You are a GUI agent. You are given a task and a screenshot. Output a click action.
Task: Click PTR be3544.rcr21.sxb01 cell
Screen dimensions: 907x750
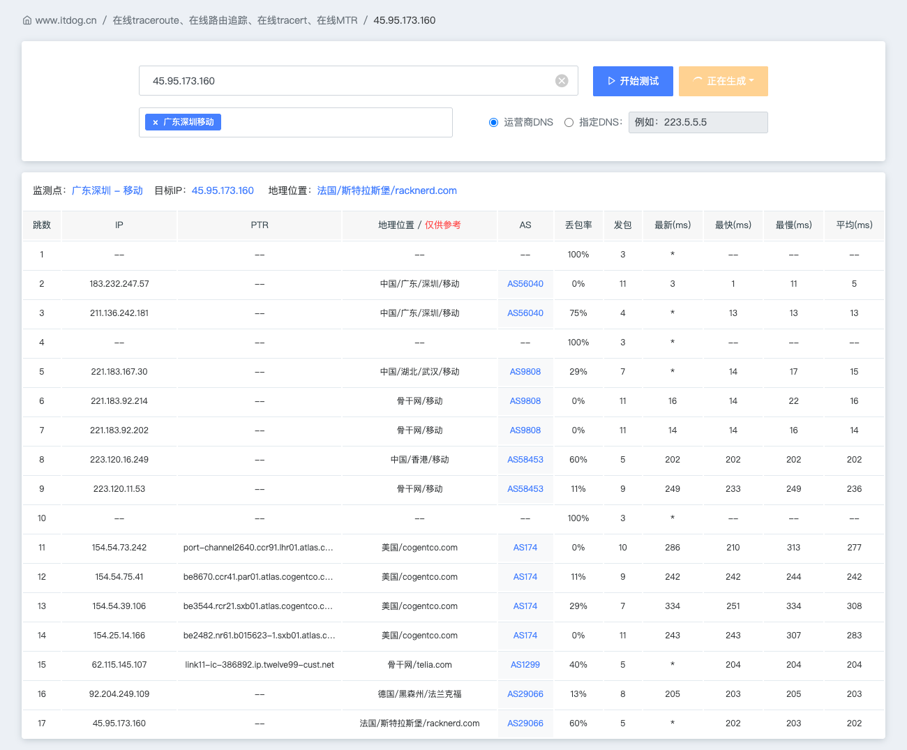[x=259, y=606]
